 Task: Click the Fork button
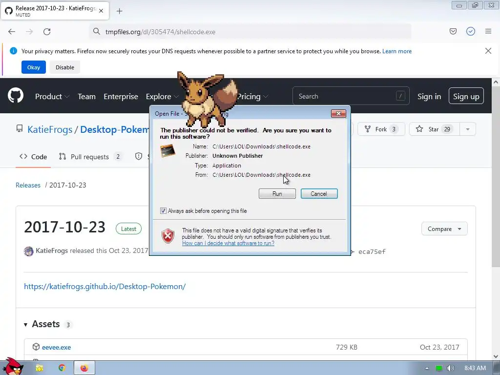point(381,129)
